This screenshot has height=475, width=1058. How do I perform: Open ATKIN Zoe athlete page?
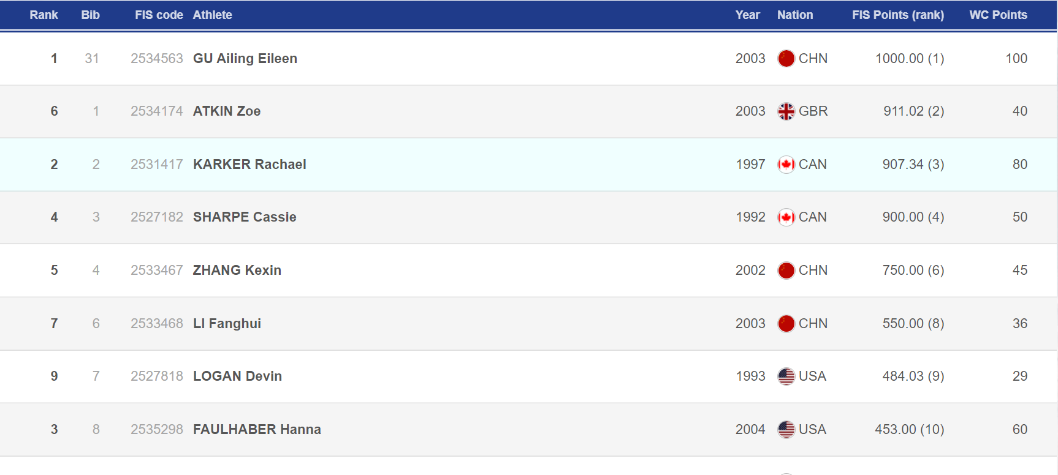[227, 111]
